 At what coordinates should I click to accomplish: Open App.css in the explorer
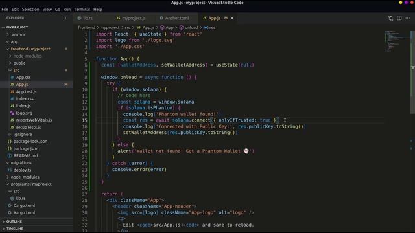pos(23,78)
